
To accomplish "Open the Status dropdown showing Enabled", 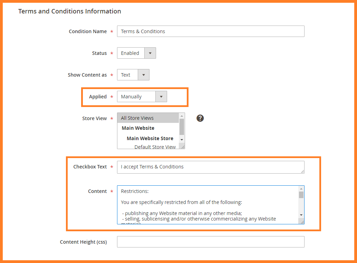I will pos(136,53).
